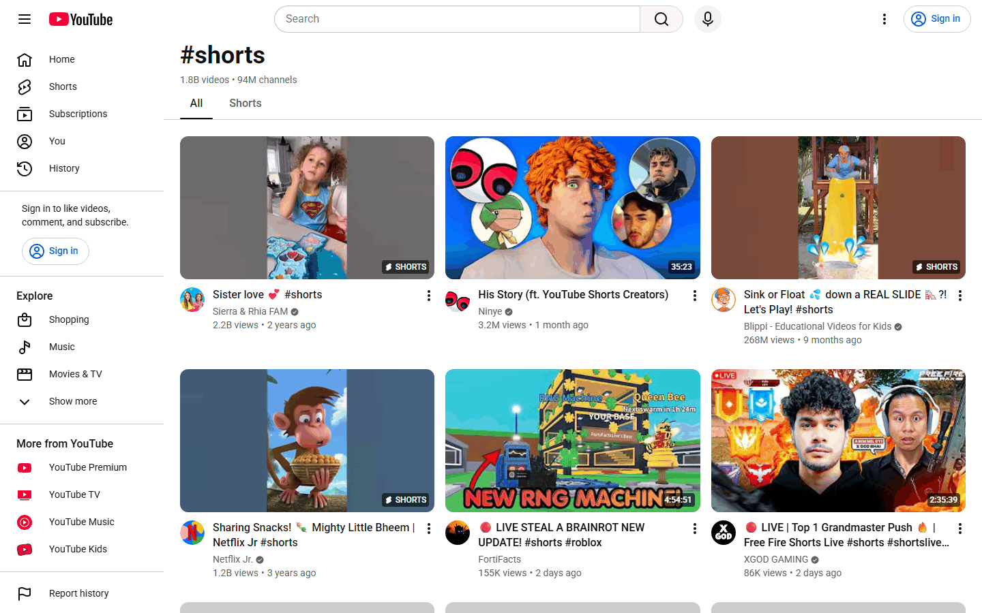Click XGOD GAMING channel avatar
Image resolution: width=982 pixels, height=613 pixels.
coord(724,533)
